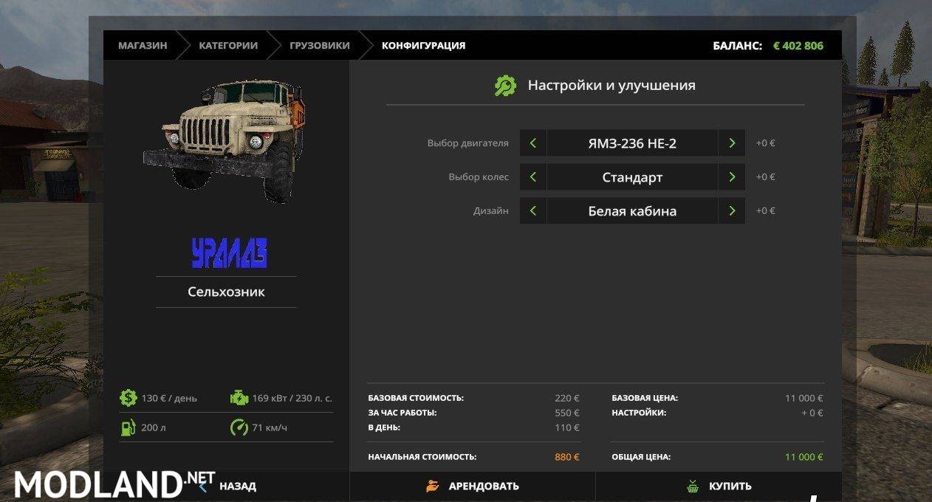The image size is (932, 502).
Task: Click the fuel pump capacity icon
Action: pos(129,427)
